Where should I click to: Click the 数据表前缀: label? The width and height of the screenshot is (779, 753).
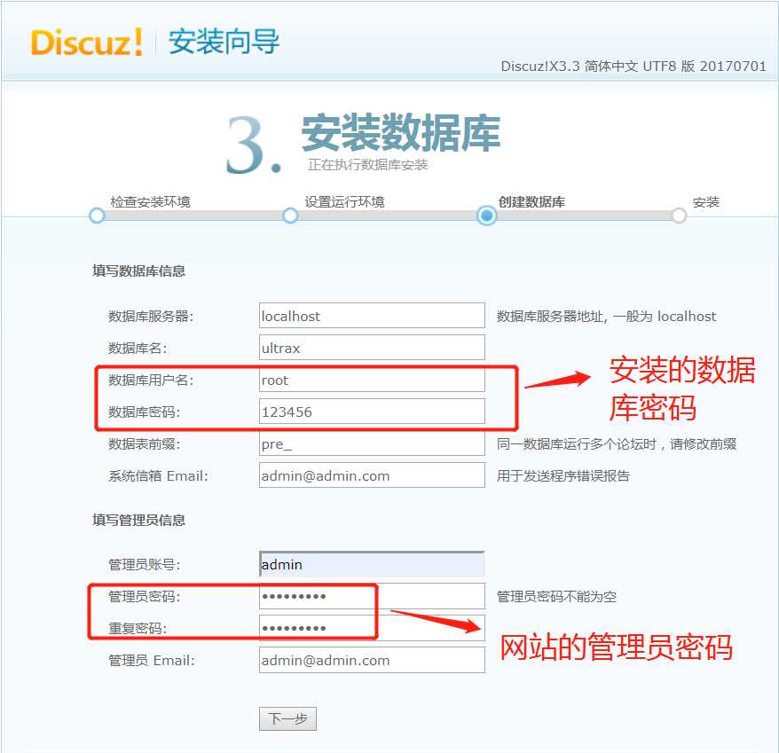pos(144,444)
